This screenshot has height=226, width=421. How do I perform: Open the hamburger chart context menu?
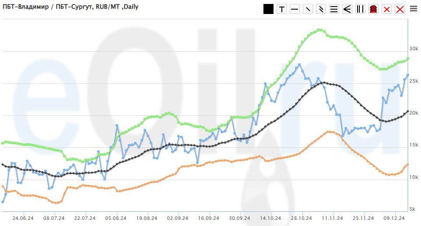413,8
